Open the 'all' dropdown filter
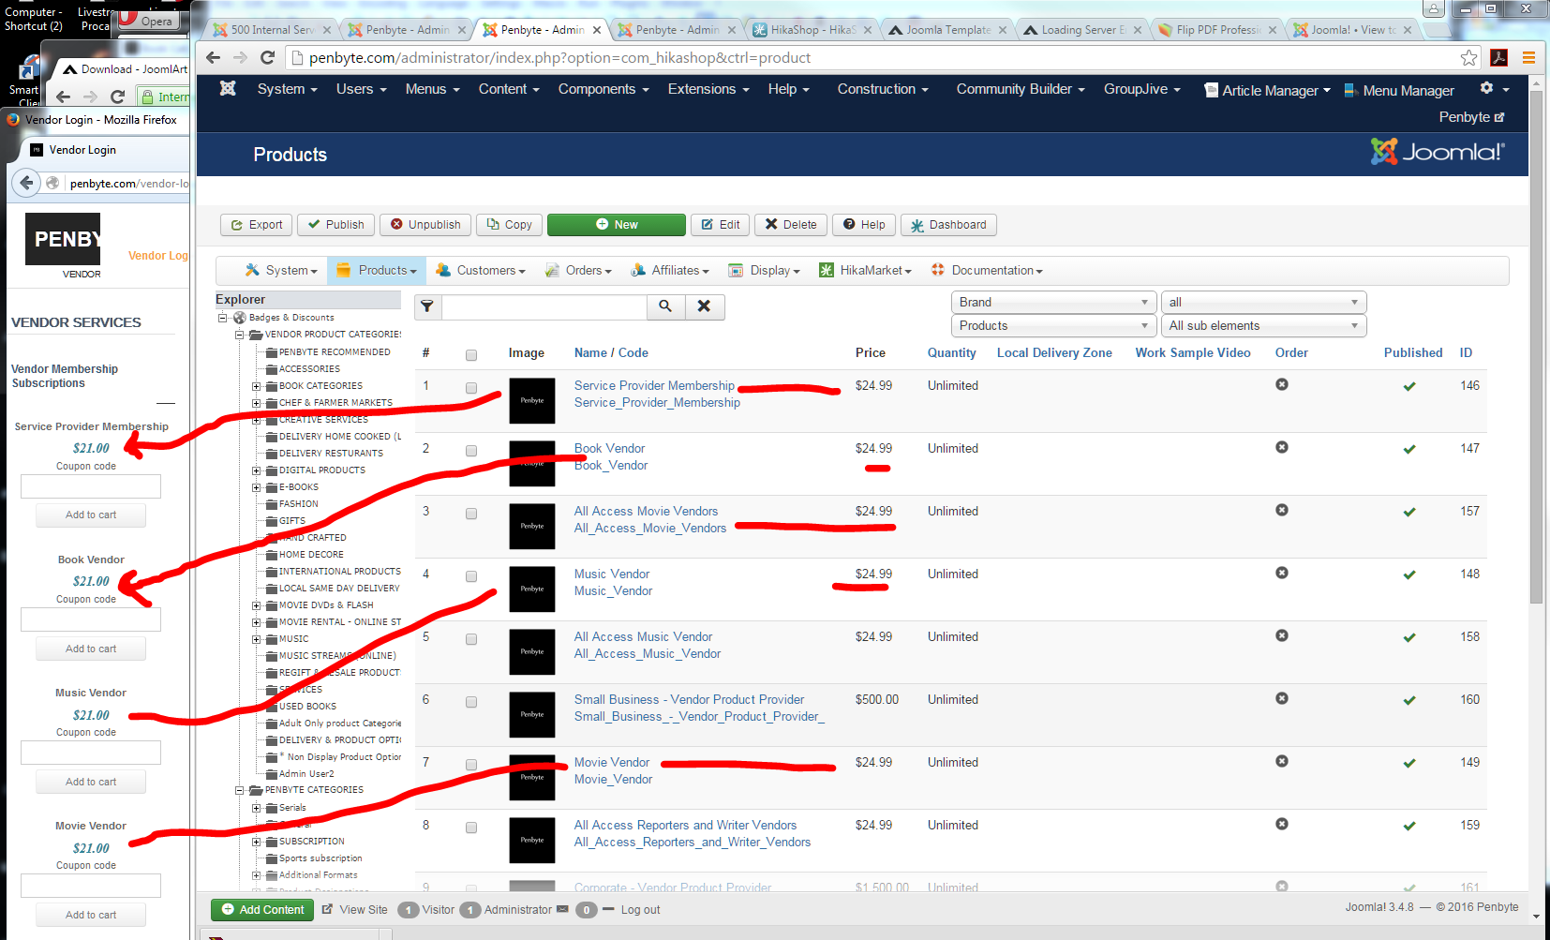 point(1263,302)
